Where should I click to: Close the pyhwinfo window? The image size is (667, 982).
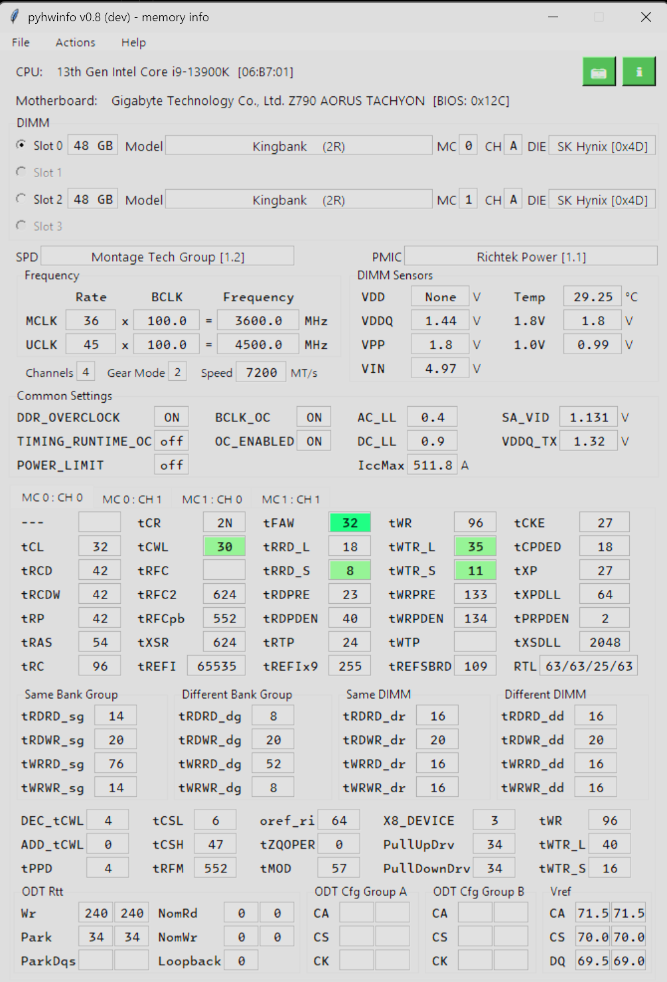tap(646, 17)
